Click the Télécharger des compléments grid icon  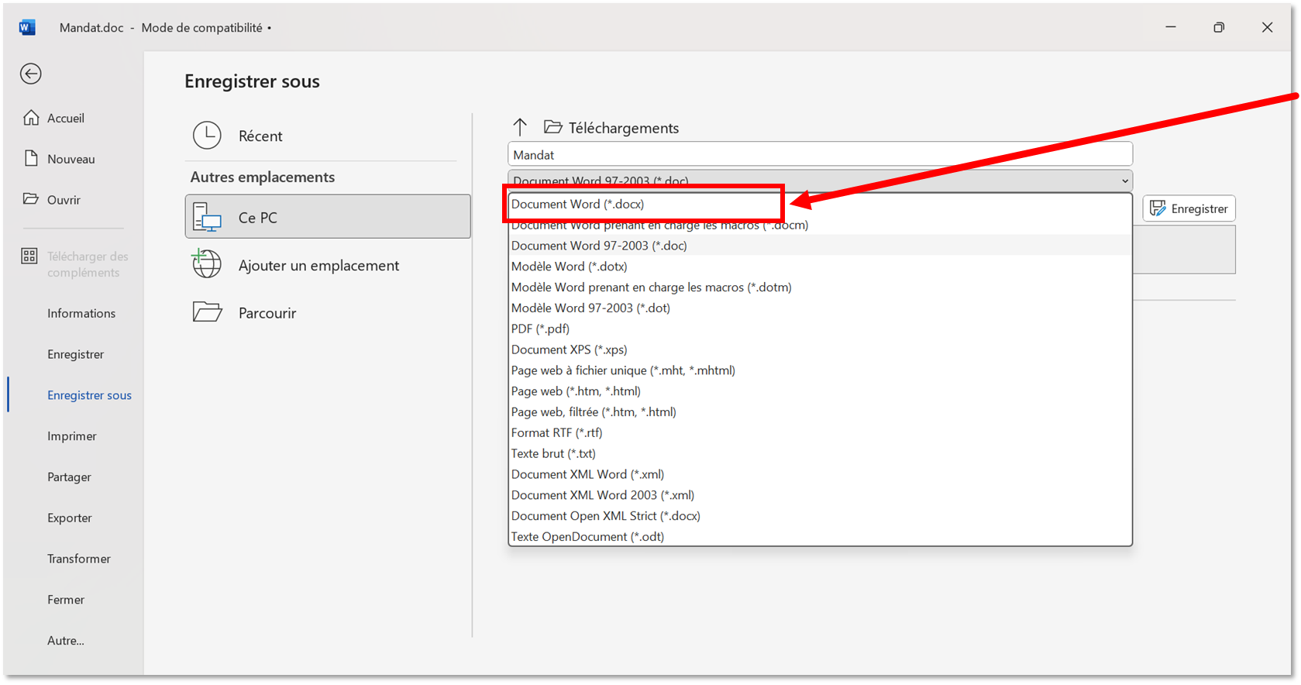(29, 256)
